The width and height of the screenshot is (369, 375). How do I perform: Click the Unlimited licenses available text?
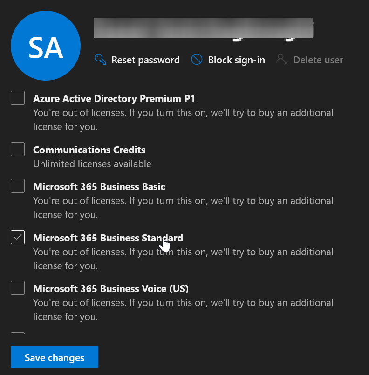pos(92,164)
